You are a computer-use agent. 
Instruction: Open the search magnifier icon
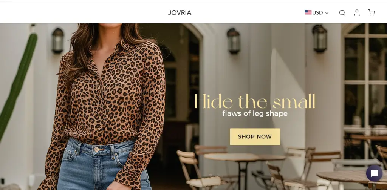(342, 13)
